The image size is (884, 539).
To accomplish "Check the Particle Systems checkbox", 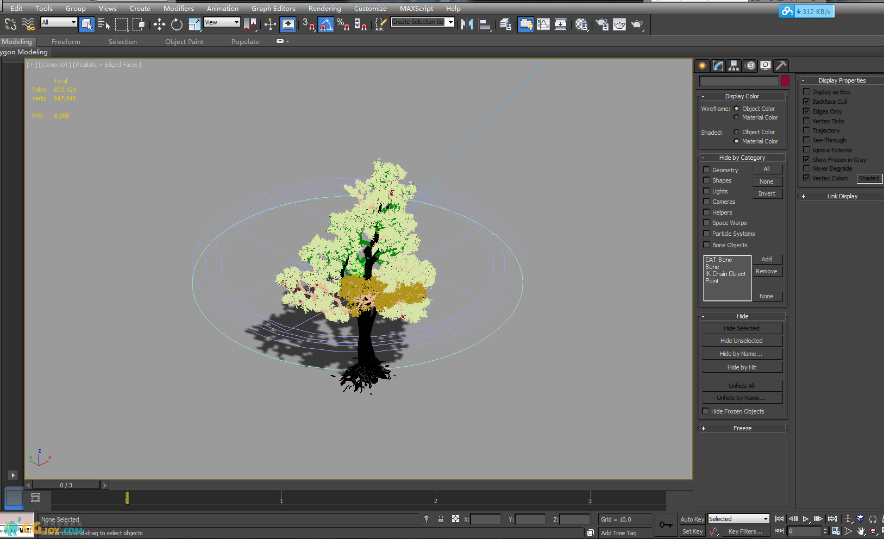I will pyautogui.click(x=706, y=234).
